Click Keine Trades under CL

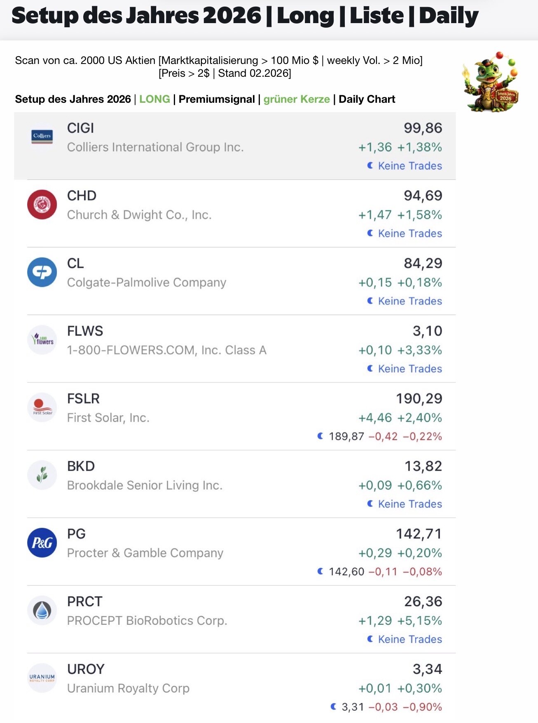[x=409, y=301]
